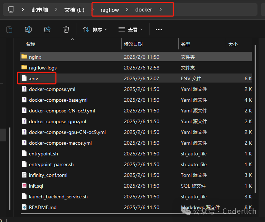Click the vertical scrollbar of the file list
Image resolution: width=265 pixels, height=222 pixels.
pyautogui.click(x=255, y=119)
